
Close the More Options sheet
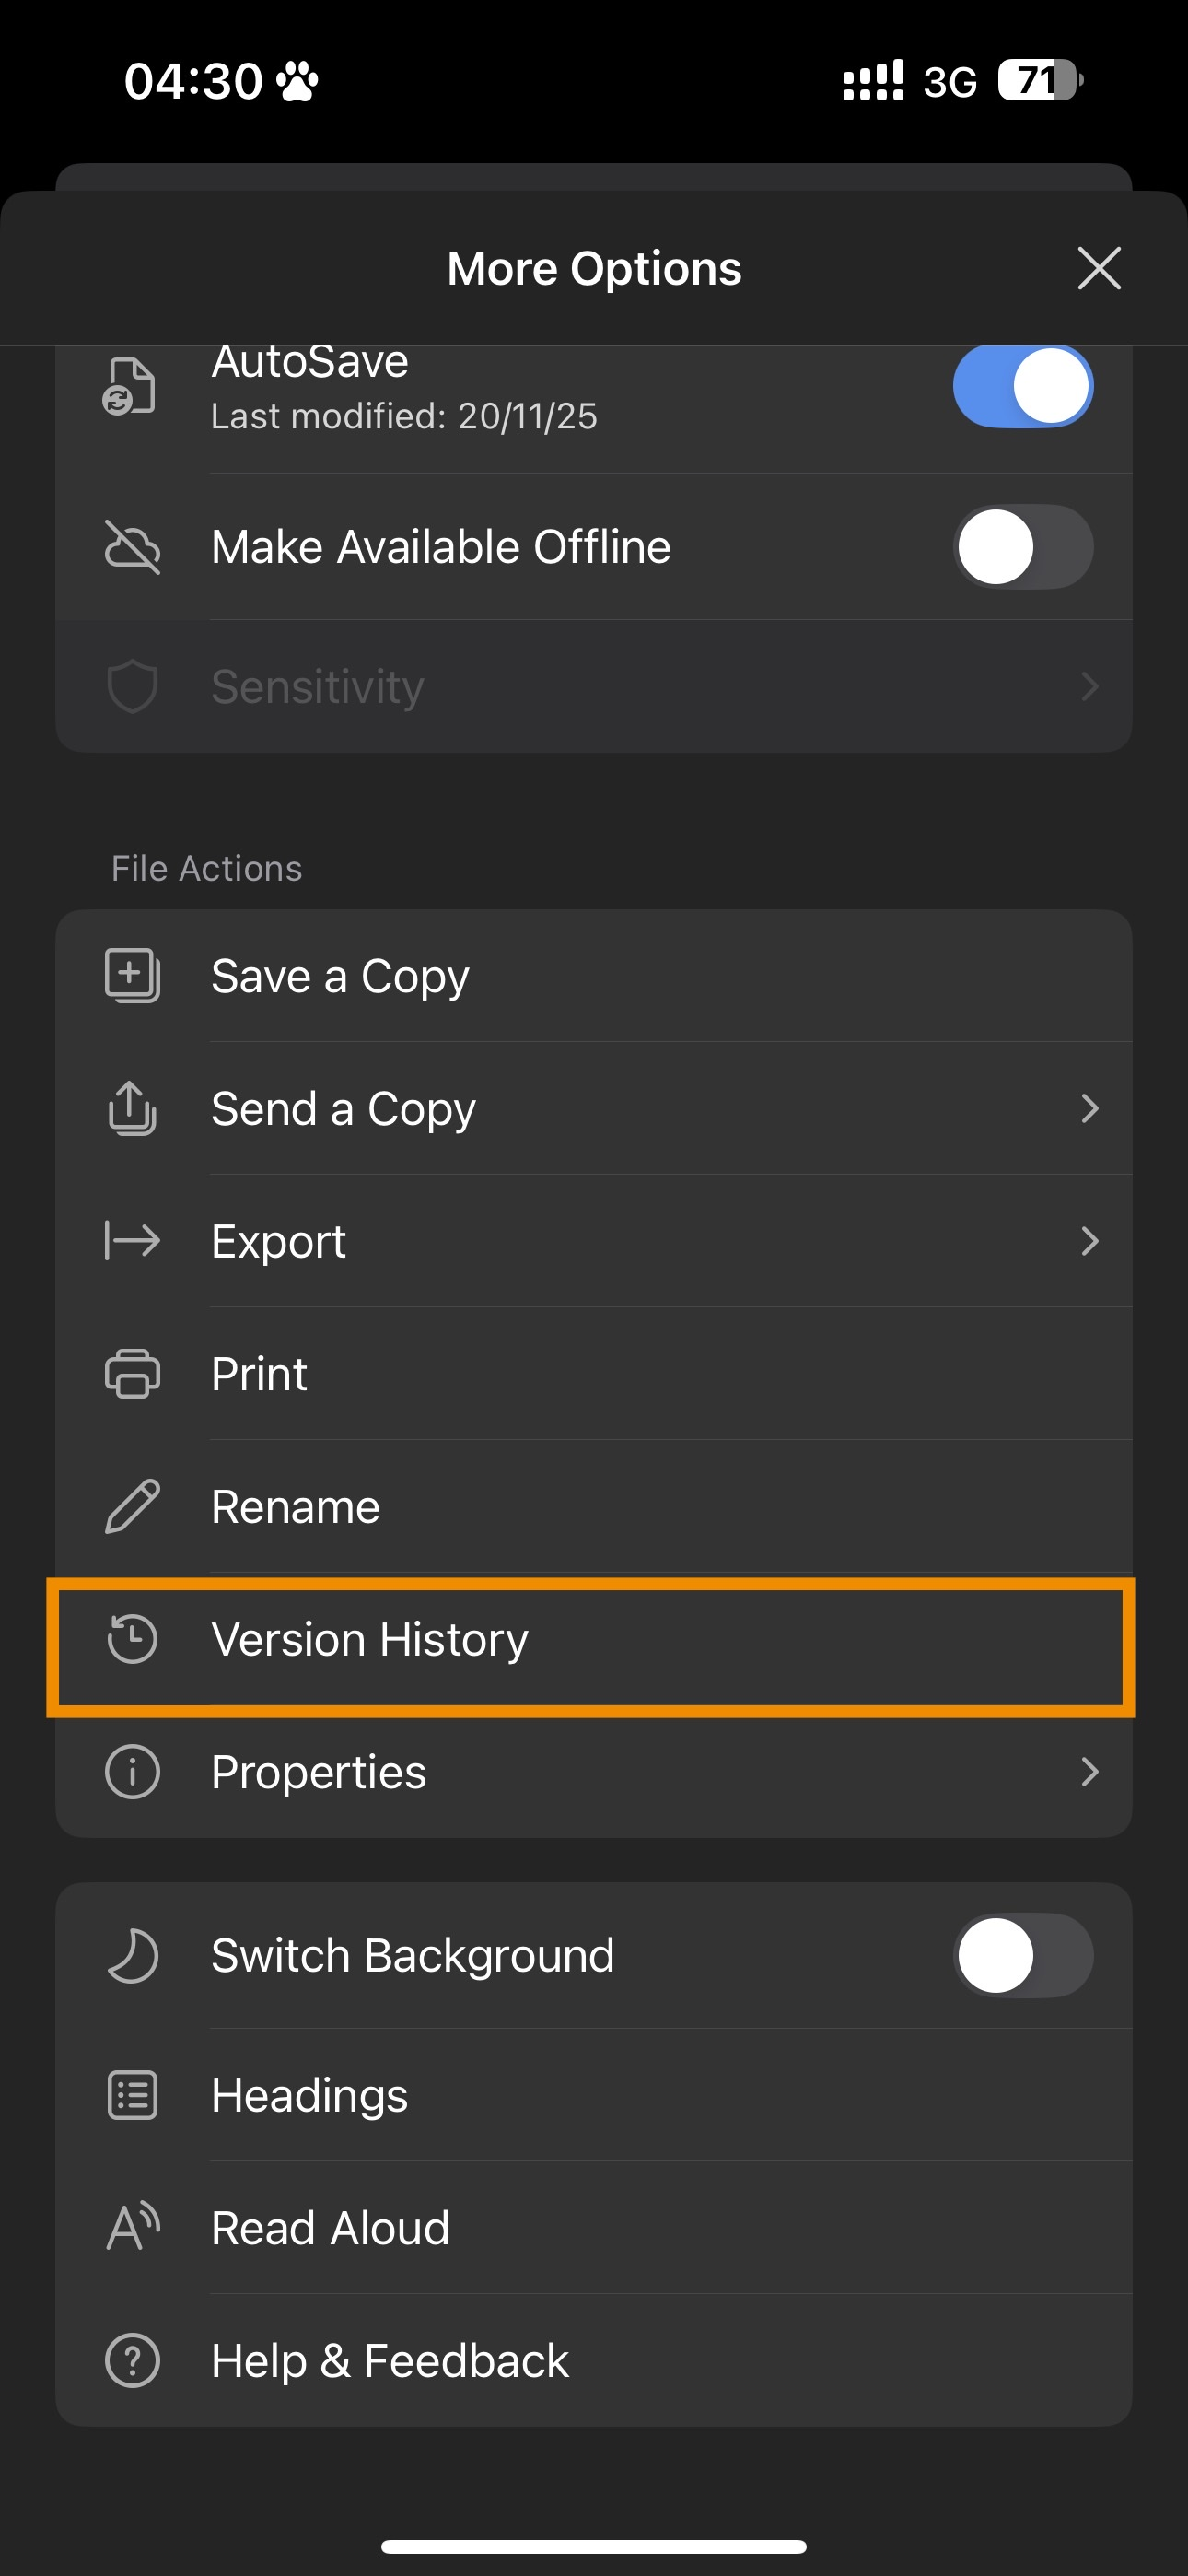click(1099, 268)
